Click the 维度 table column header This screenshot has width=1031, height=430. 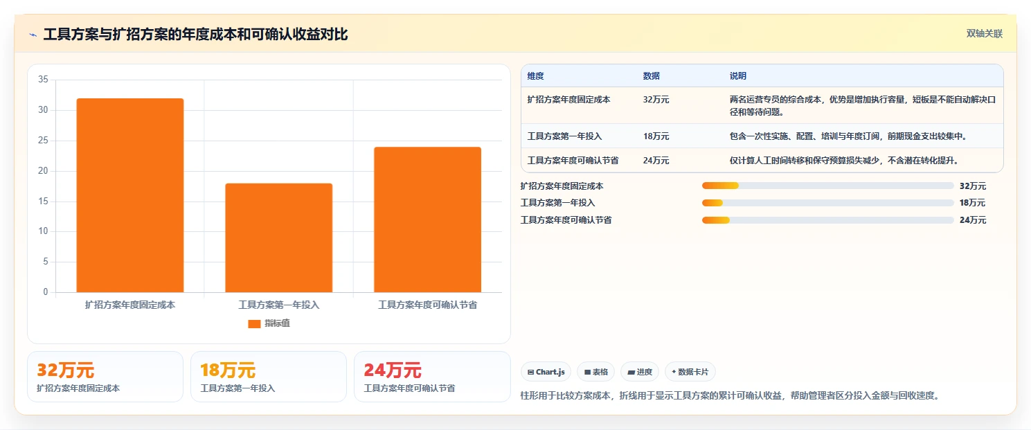(x=535, y=76)
